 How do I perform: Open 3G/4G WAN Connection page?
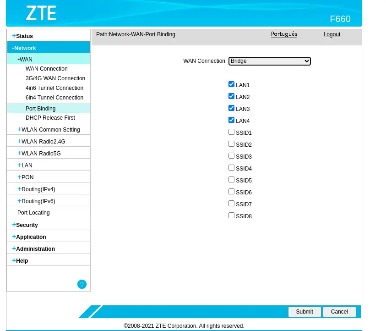(55, 78)
